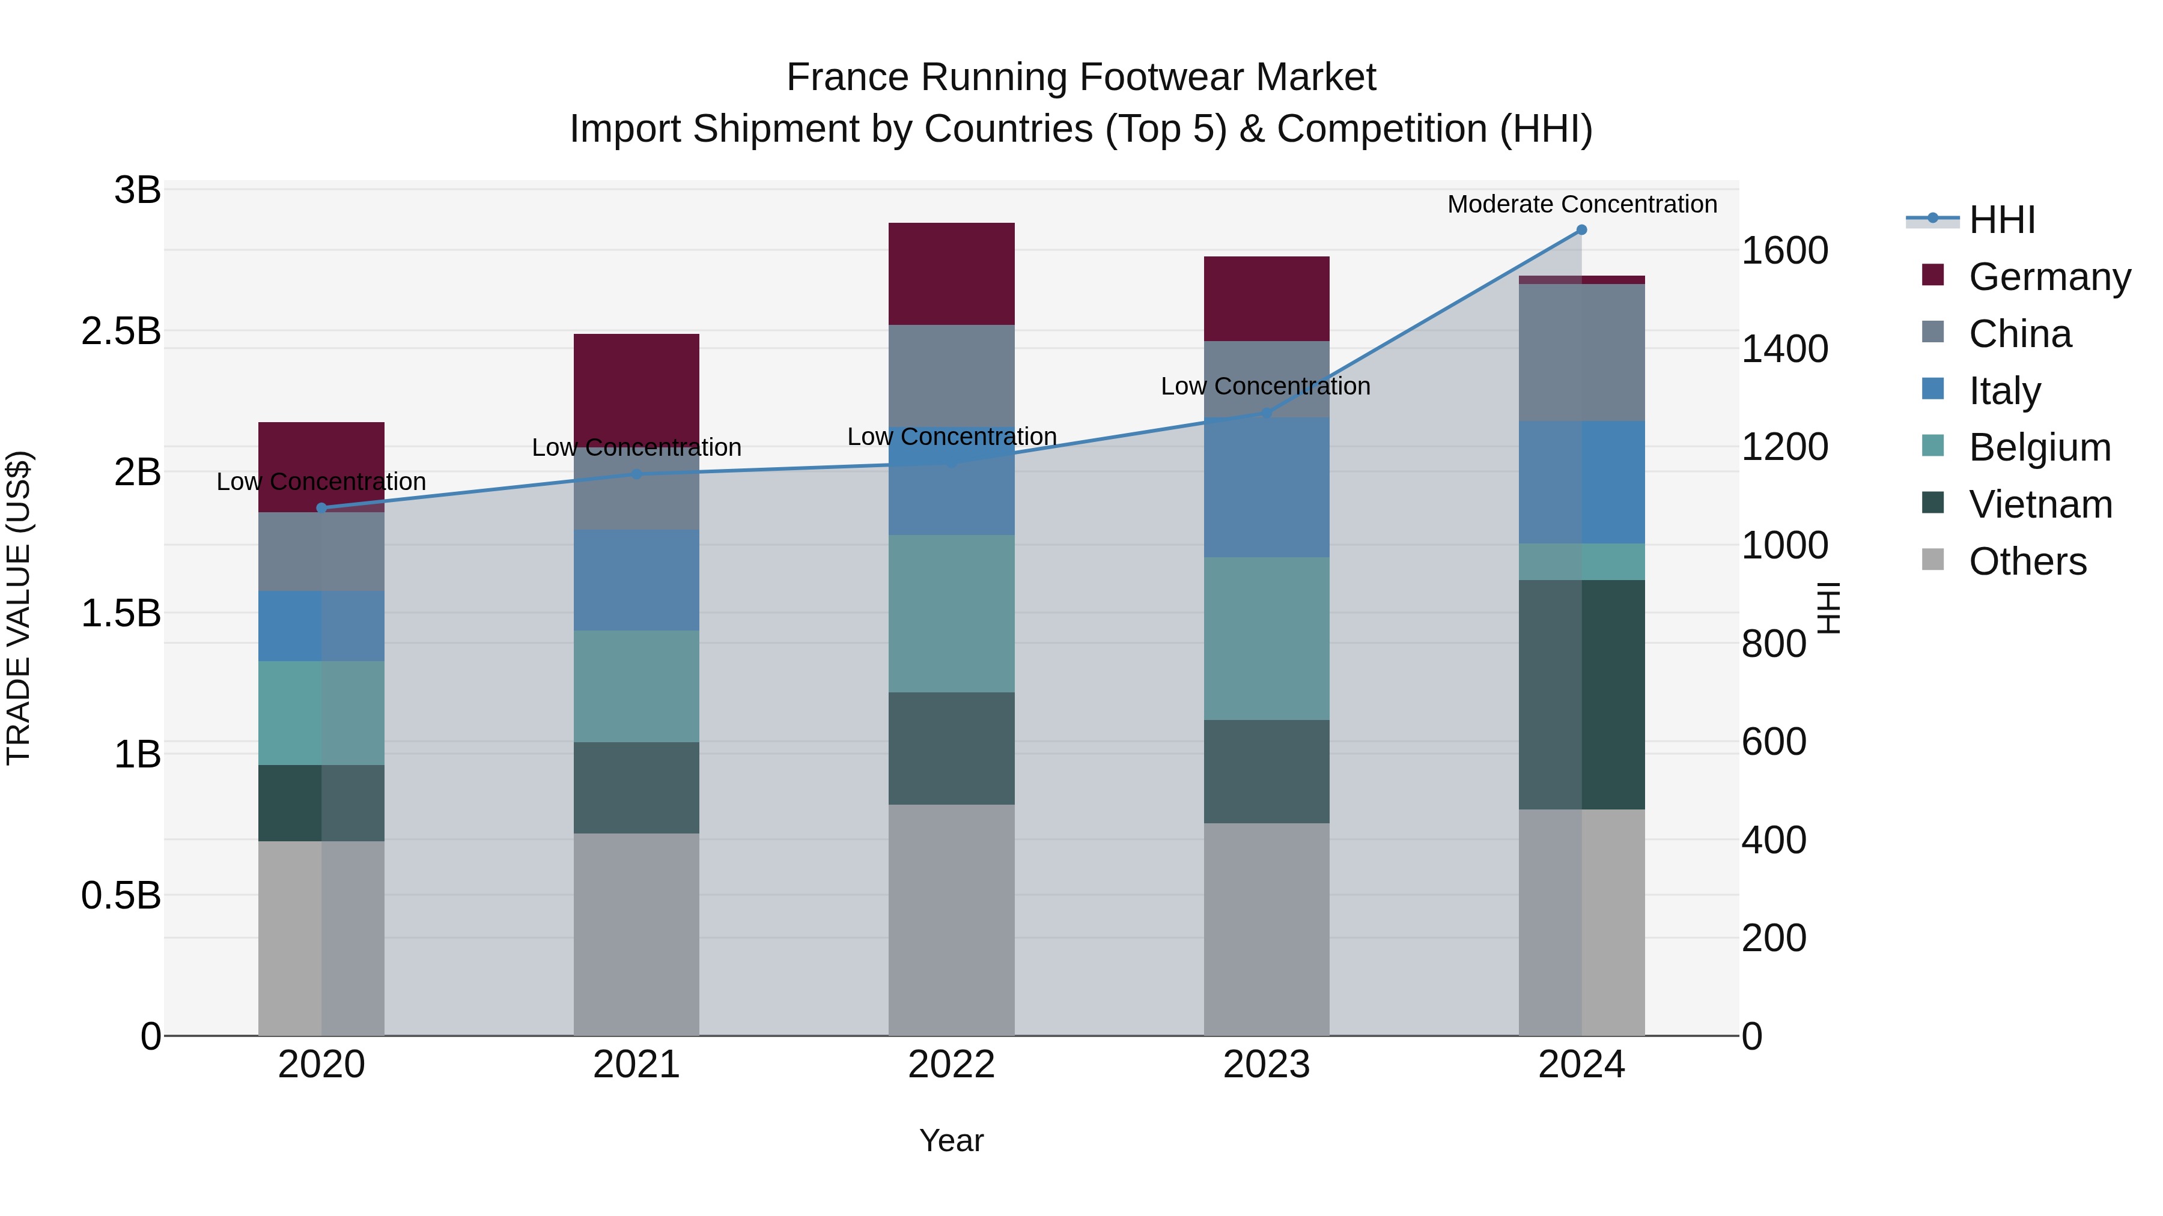
Task: Click the 2020 x-axis label
Action: point(321,1065)
